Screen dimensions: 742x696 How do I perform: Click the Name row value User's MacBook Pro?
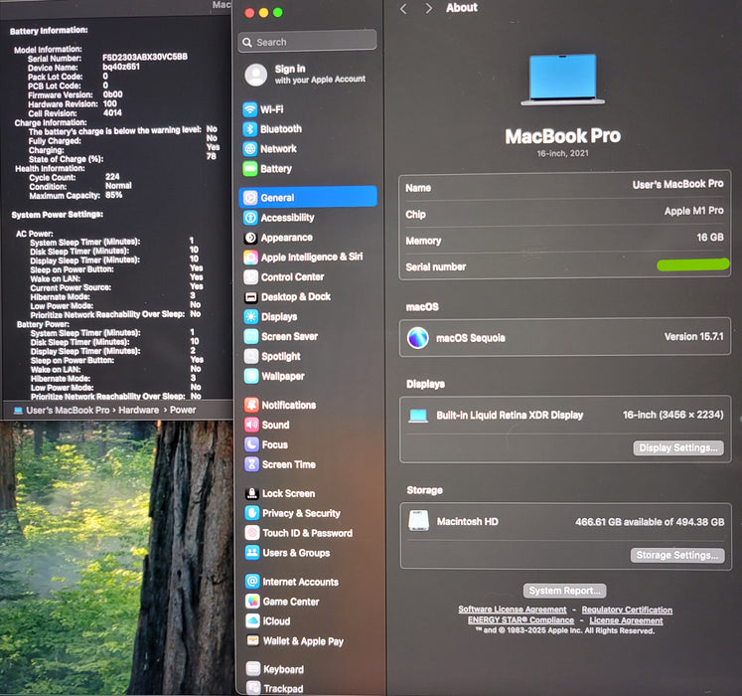click(x=677, y=184)
